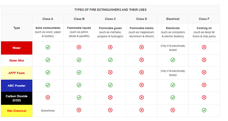
Task: Click Water Mist Class F red cross
Action: point(204,60)
